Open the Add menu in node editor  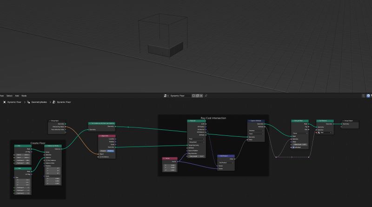click(17, 96)
